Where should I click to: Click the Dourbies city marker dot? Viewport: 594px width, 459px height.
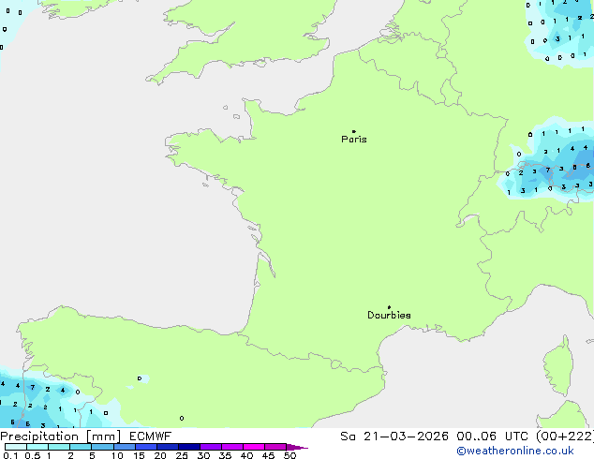click(389, 307)
